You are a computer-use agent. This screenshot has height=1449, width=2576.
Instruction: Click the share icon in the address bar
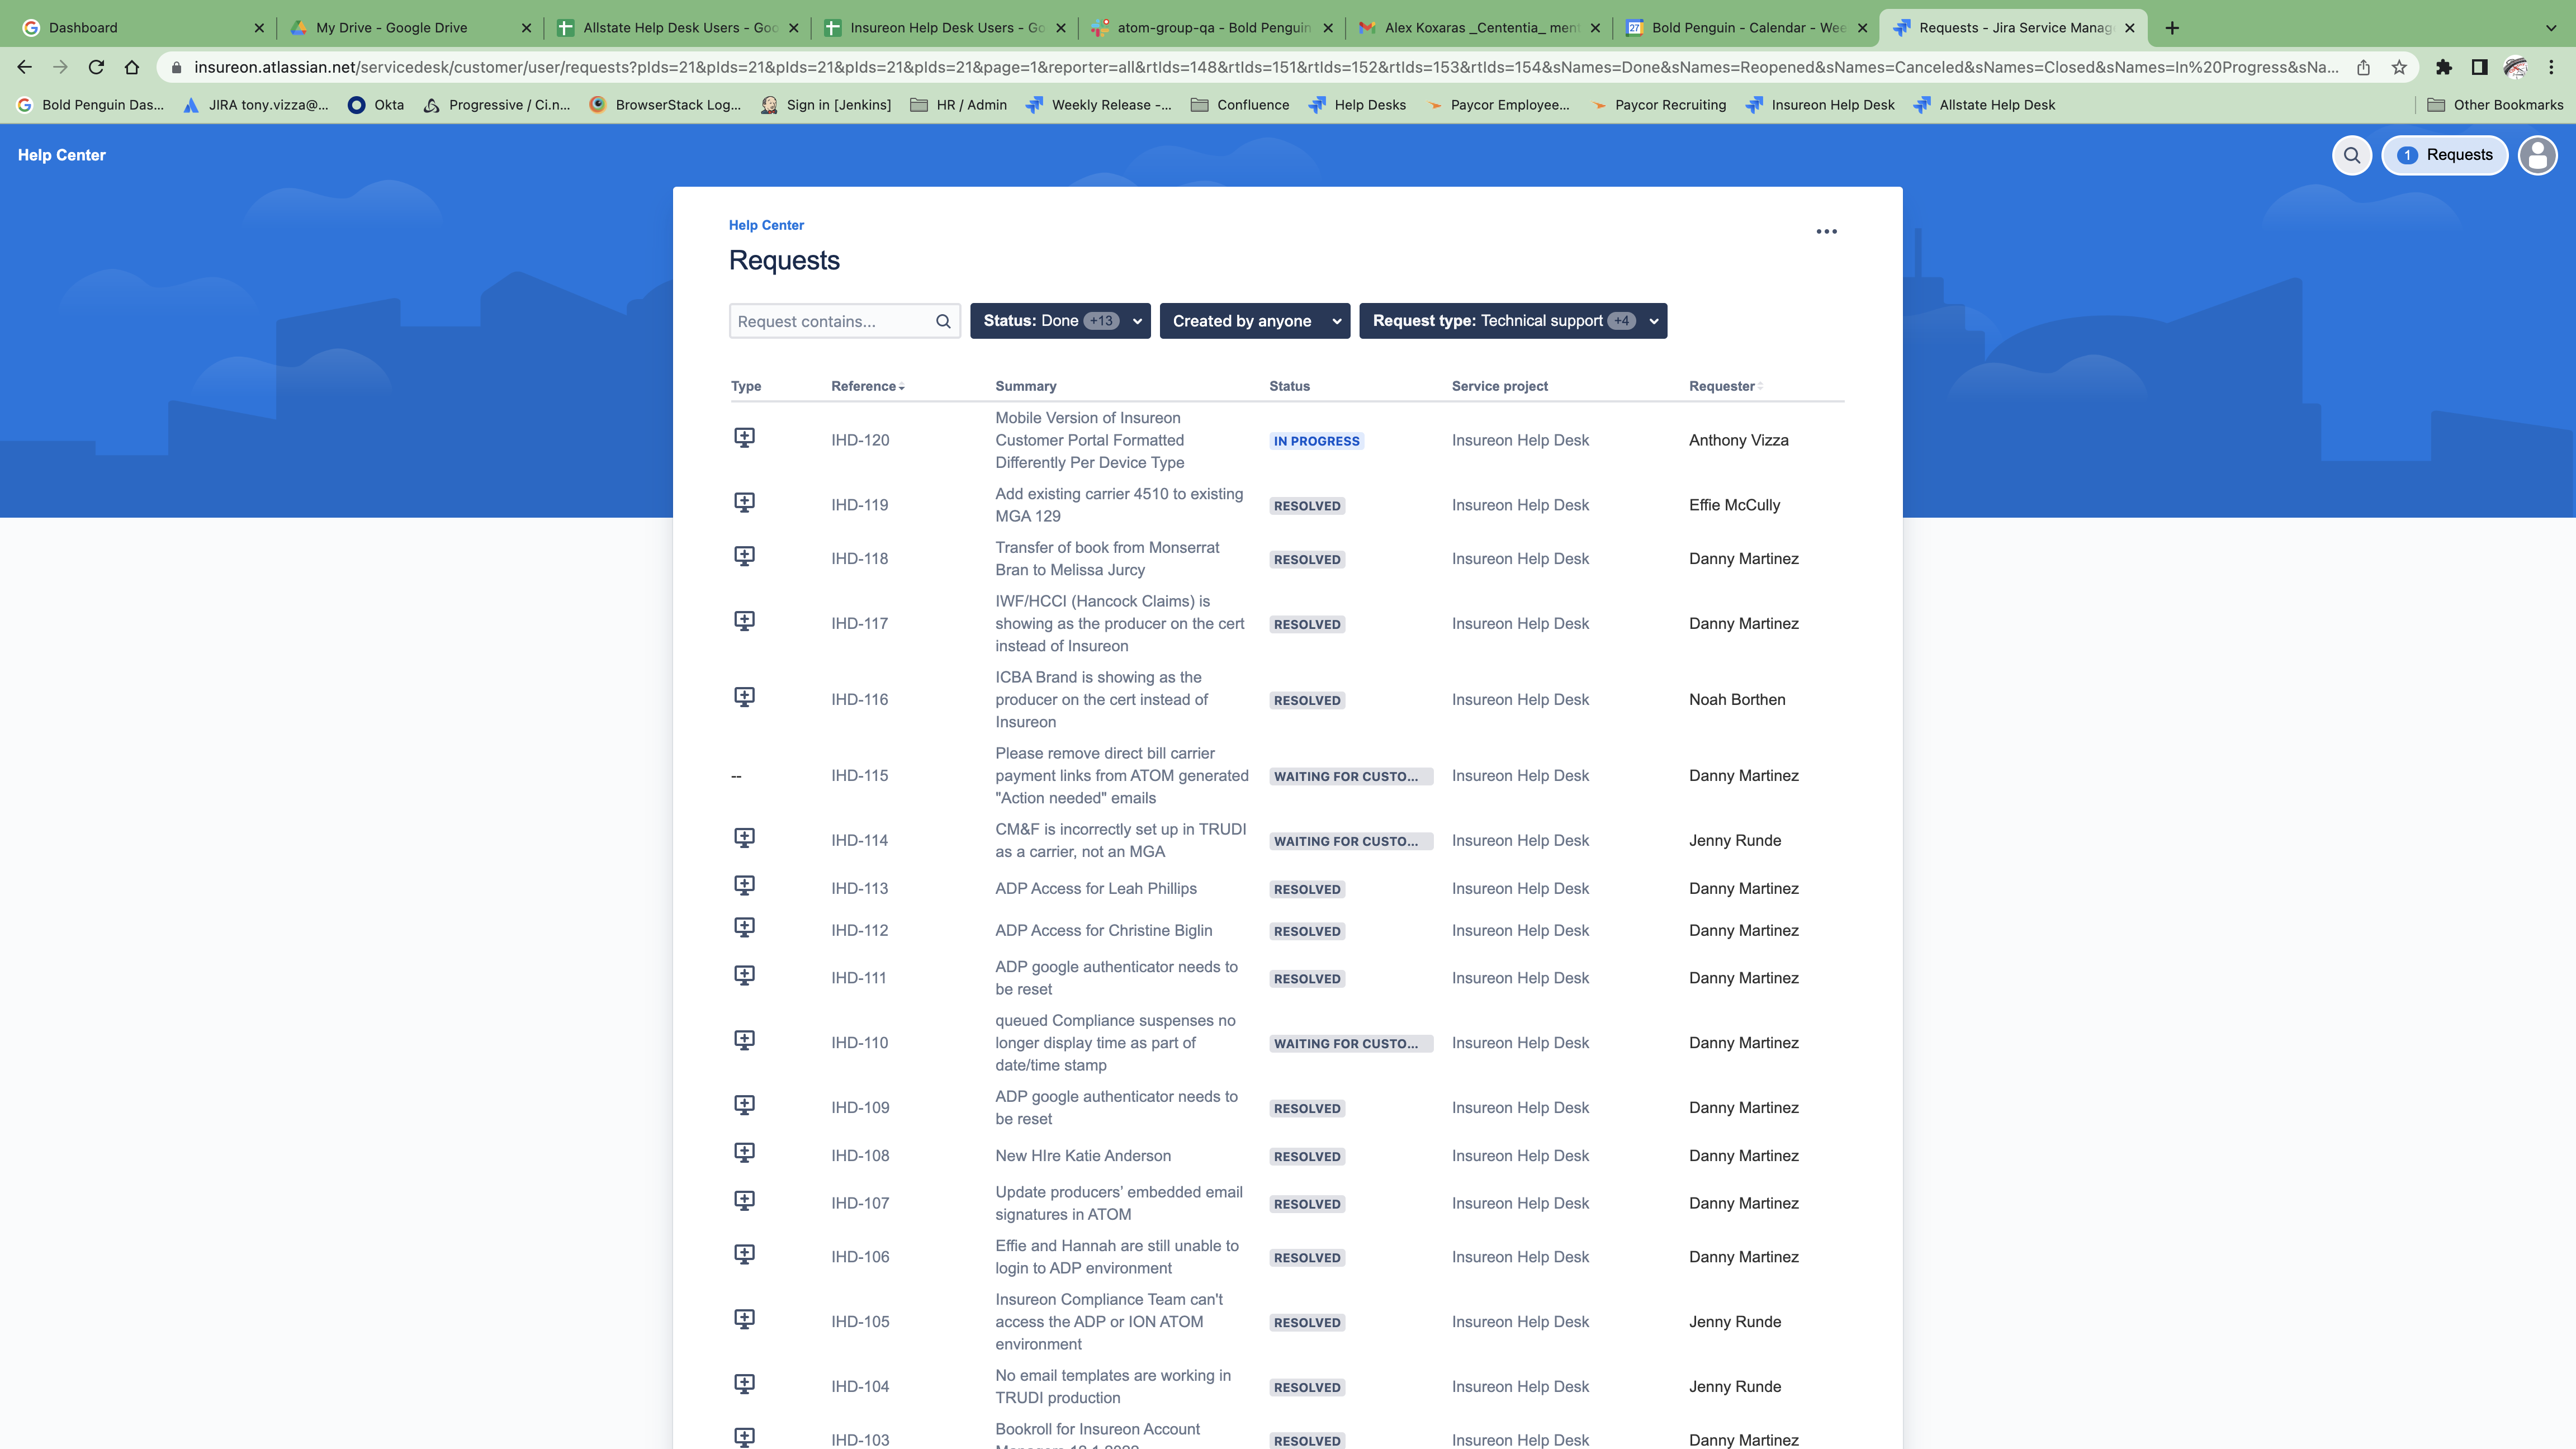click(2363, 67)
